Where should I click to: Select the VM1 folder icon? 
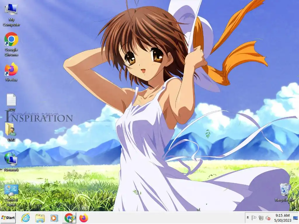[x=11, y=132]
